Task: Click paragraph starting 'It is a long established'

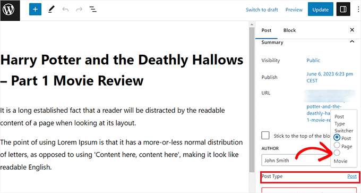Action: coord(113,116)
